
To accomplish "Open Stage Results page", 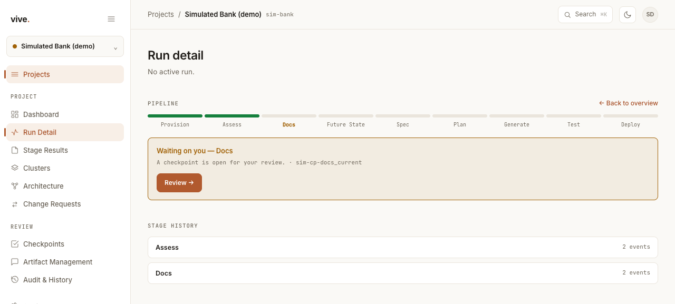I will coord(65,150).
